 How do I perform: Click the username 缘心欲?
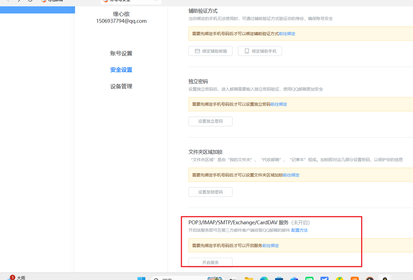[121, 14]
